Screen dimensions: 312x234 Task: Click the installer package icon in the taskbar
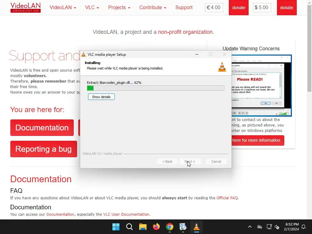click(x=183, y=227)
